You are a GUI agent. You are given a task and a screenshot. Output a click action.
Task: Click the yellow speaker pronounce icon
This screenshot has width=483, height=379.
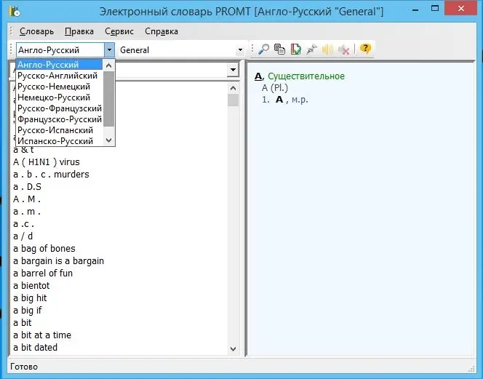(328, 49)
